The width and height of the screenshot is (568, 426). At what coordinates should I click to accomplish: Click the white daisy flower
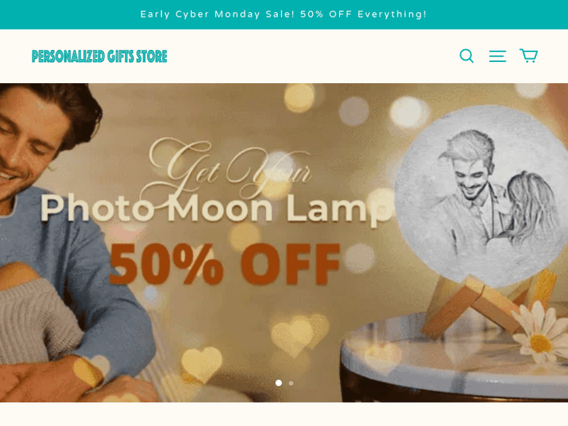(541, 334)
